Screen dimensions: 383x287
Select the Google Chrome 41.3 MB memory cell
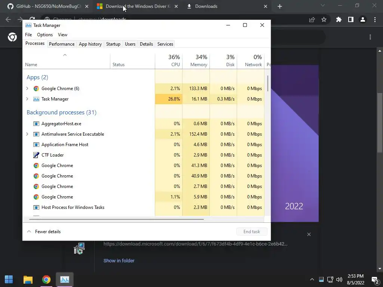coord(196,166)
